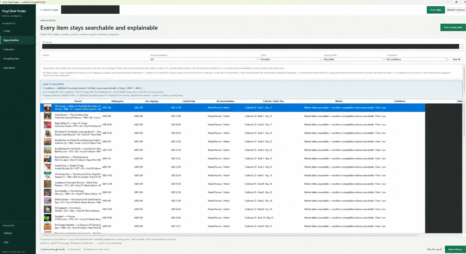Click the Refresh Collection button
Screen dimensions: 466x254
click(456, 10)
